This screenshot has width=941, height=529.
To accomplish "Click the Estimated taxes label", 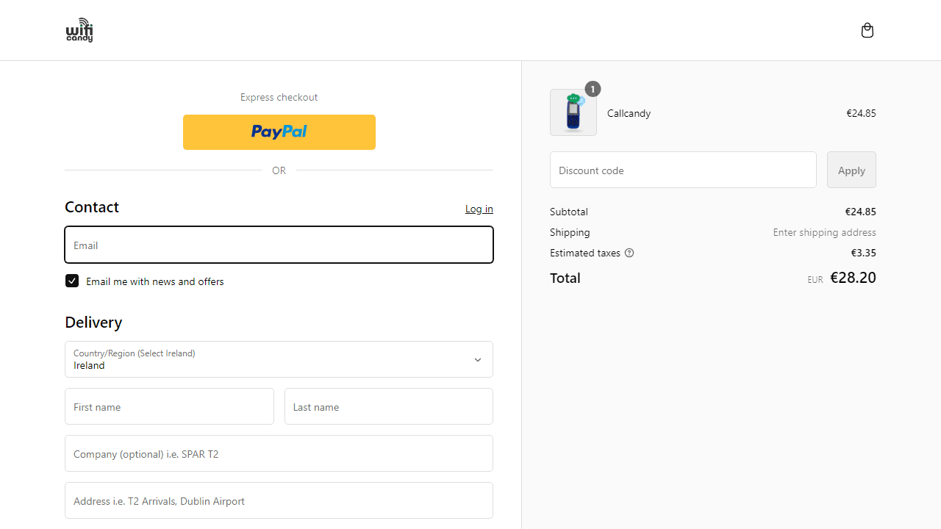I will (585, 253).
